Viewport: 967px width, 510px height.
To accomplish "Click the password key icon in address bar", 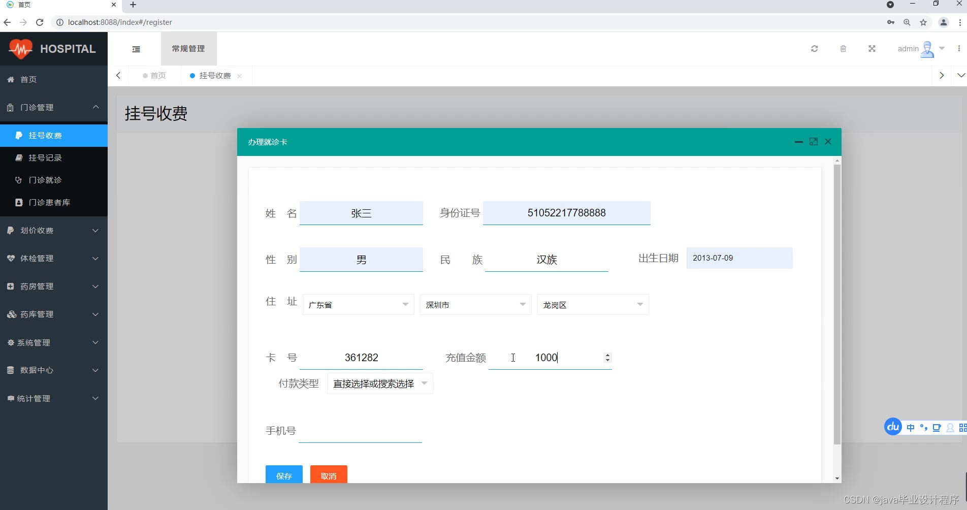I will click(x=890, y=22).
